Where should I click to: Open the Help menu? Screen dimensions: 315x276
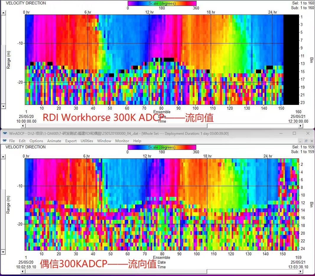[137, 141]
